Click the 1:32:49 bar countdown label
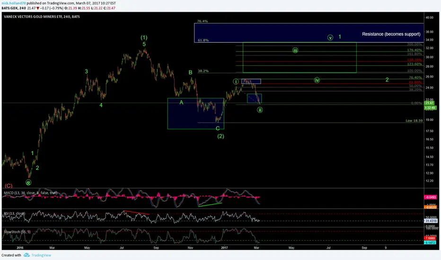This screenshot has height=260, width=441. [430, 108]
